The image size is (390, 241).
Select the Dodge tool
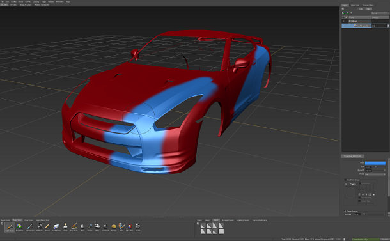90,227
